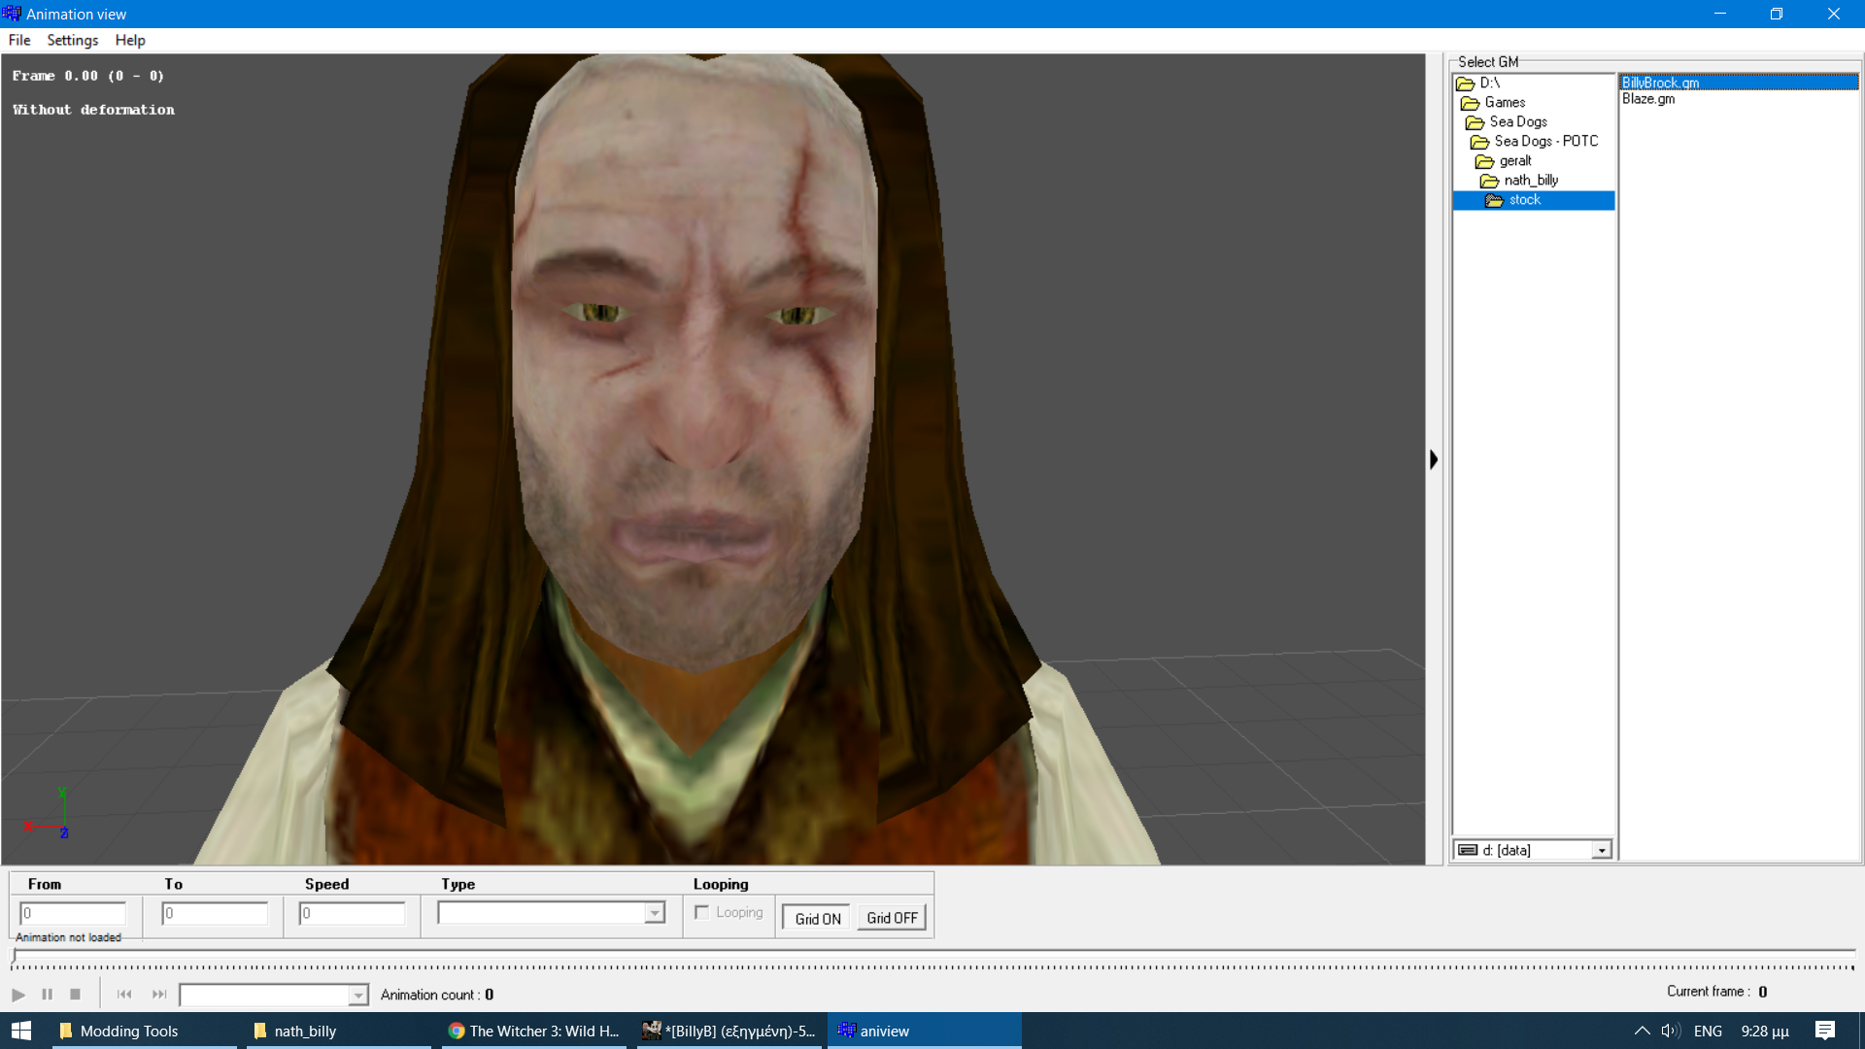Open the Sea Dogs - POTC folder
The image size is (1865, 1049).
click(x=1545, y=141)
